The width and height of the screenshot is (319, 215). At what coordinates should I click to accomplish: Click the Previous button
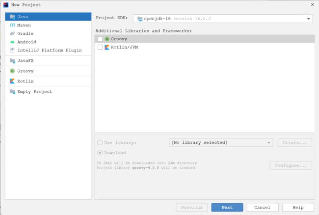[x=191, y=207]
